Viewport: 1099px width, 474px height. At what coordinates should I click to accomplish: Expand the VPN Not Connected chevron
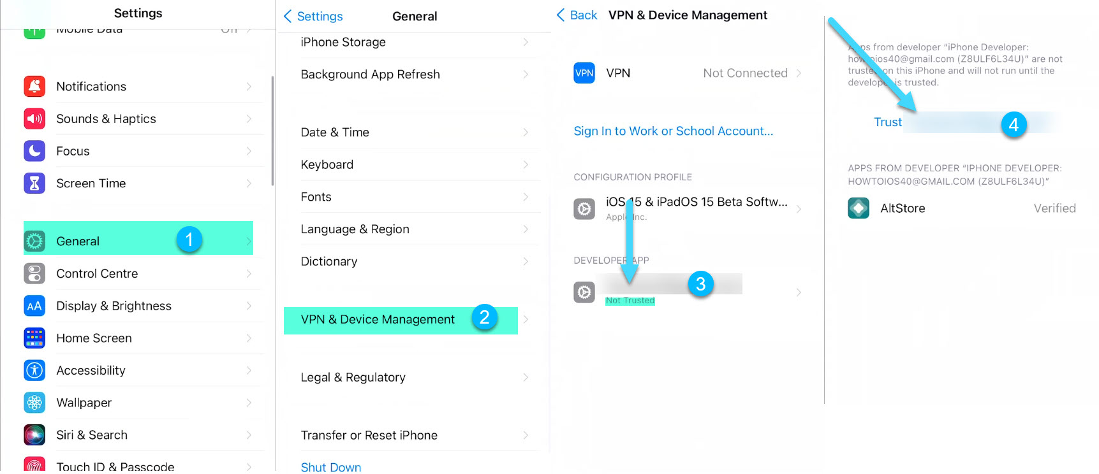(x=799, y=73)
